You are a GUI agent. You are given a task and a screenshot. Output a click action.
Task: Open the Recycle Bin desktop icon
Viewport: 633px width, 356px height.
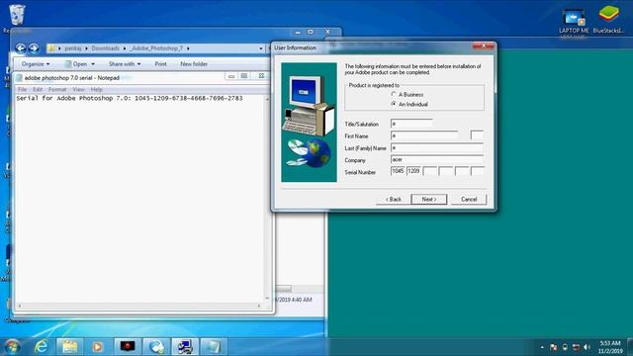click(x=17, y=16)
